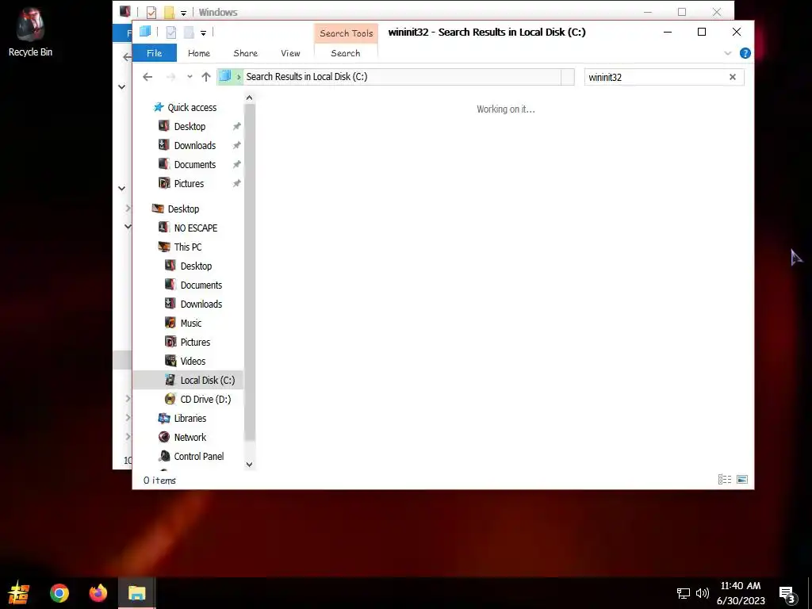This screenshot has width=812, height=609.
Task: Open Documents under This PC
Action: 201,285
